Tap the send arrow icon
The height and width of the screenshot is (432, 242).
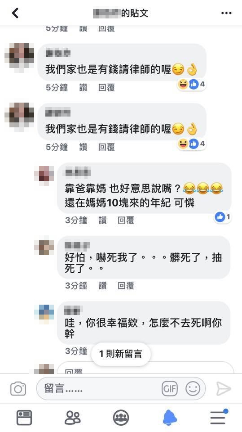tap(223, 389)
